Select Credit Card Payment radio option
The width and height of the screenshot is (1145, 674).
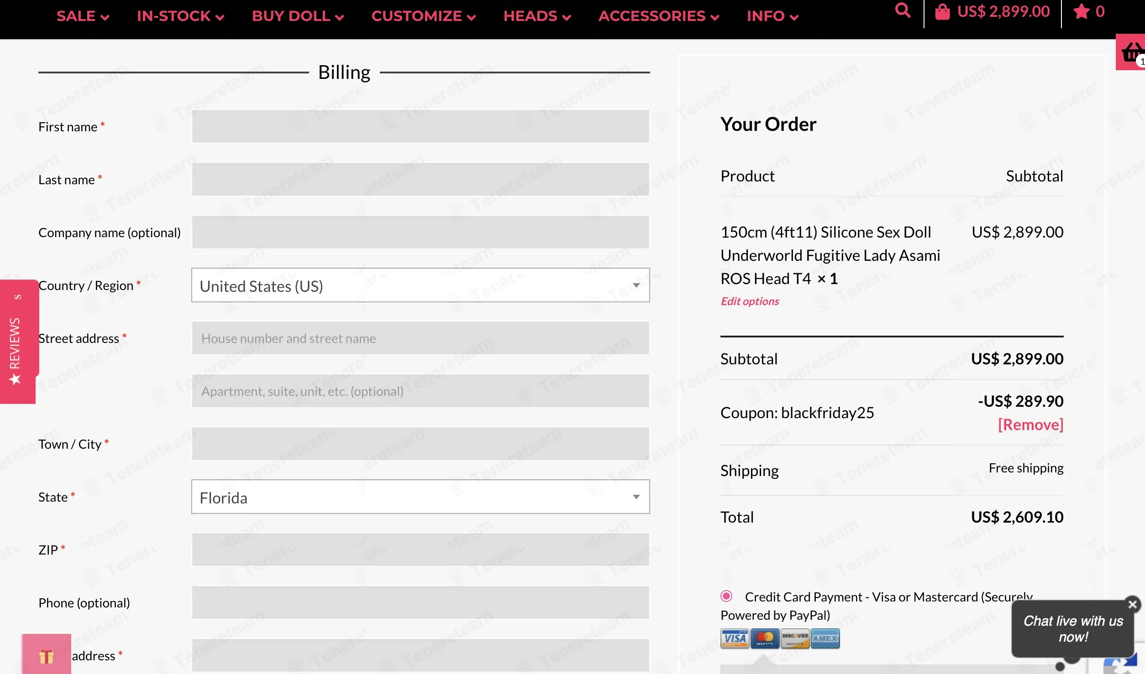click(726, 596)
